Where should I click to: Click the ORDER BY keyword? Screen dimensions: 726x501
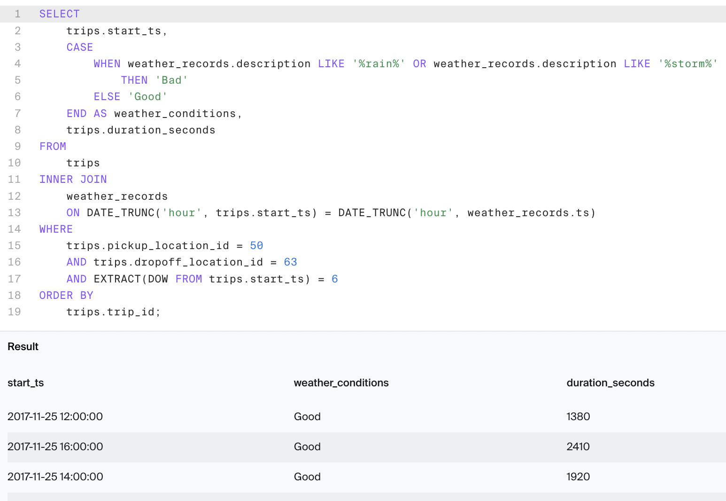click(x=66, y=296)
